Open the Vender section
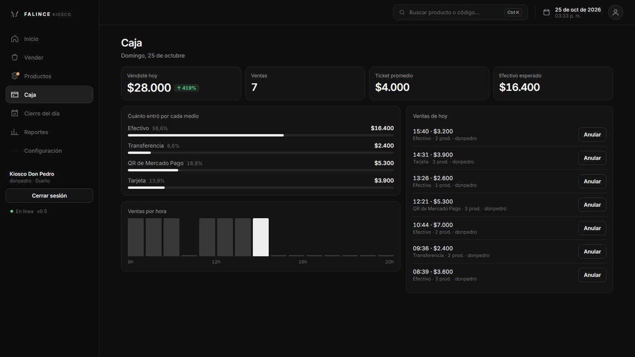The height and width of the screenshot is (357, 635). pyautogui.click(x=49, y=58)
